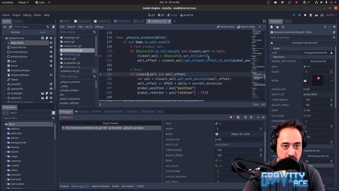Save resource icon in Inspector

(x=283, y=27)
